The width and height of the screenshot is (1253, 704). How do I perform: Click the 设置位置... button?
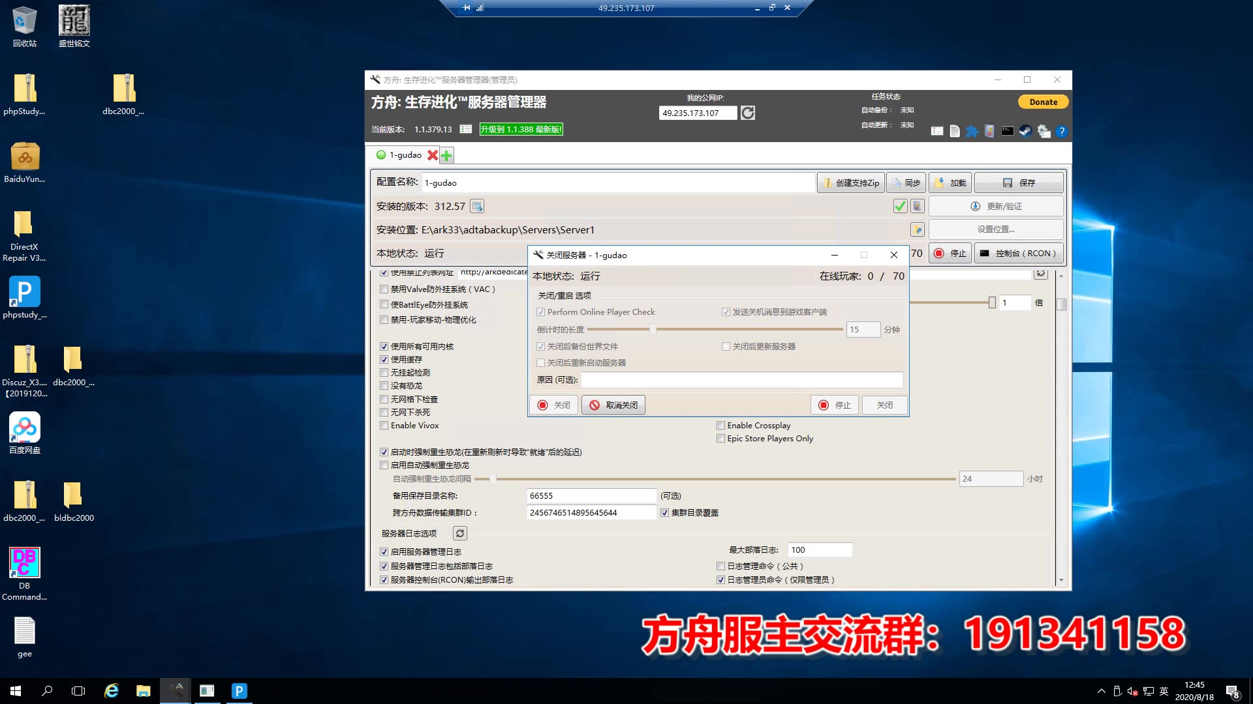coord(996,229)
